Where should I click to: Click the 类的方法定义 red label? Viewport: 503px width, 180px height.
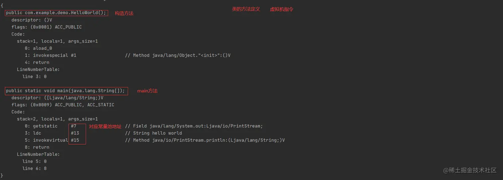246,9
